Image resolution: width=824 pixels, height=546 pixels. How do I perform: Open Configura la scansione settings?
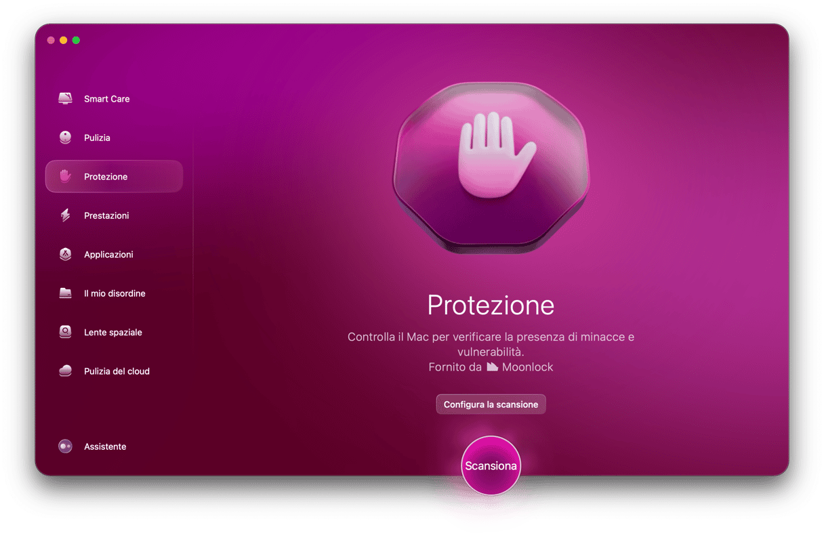point(491,404)
